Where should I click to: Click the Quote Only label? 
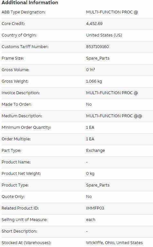coord(13,197)
